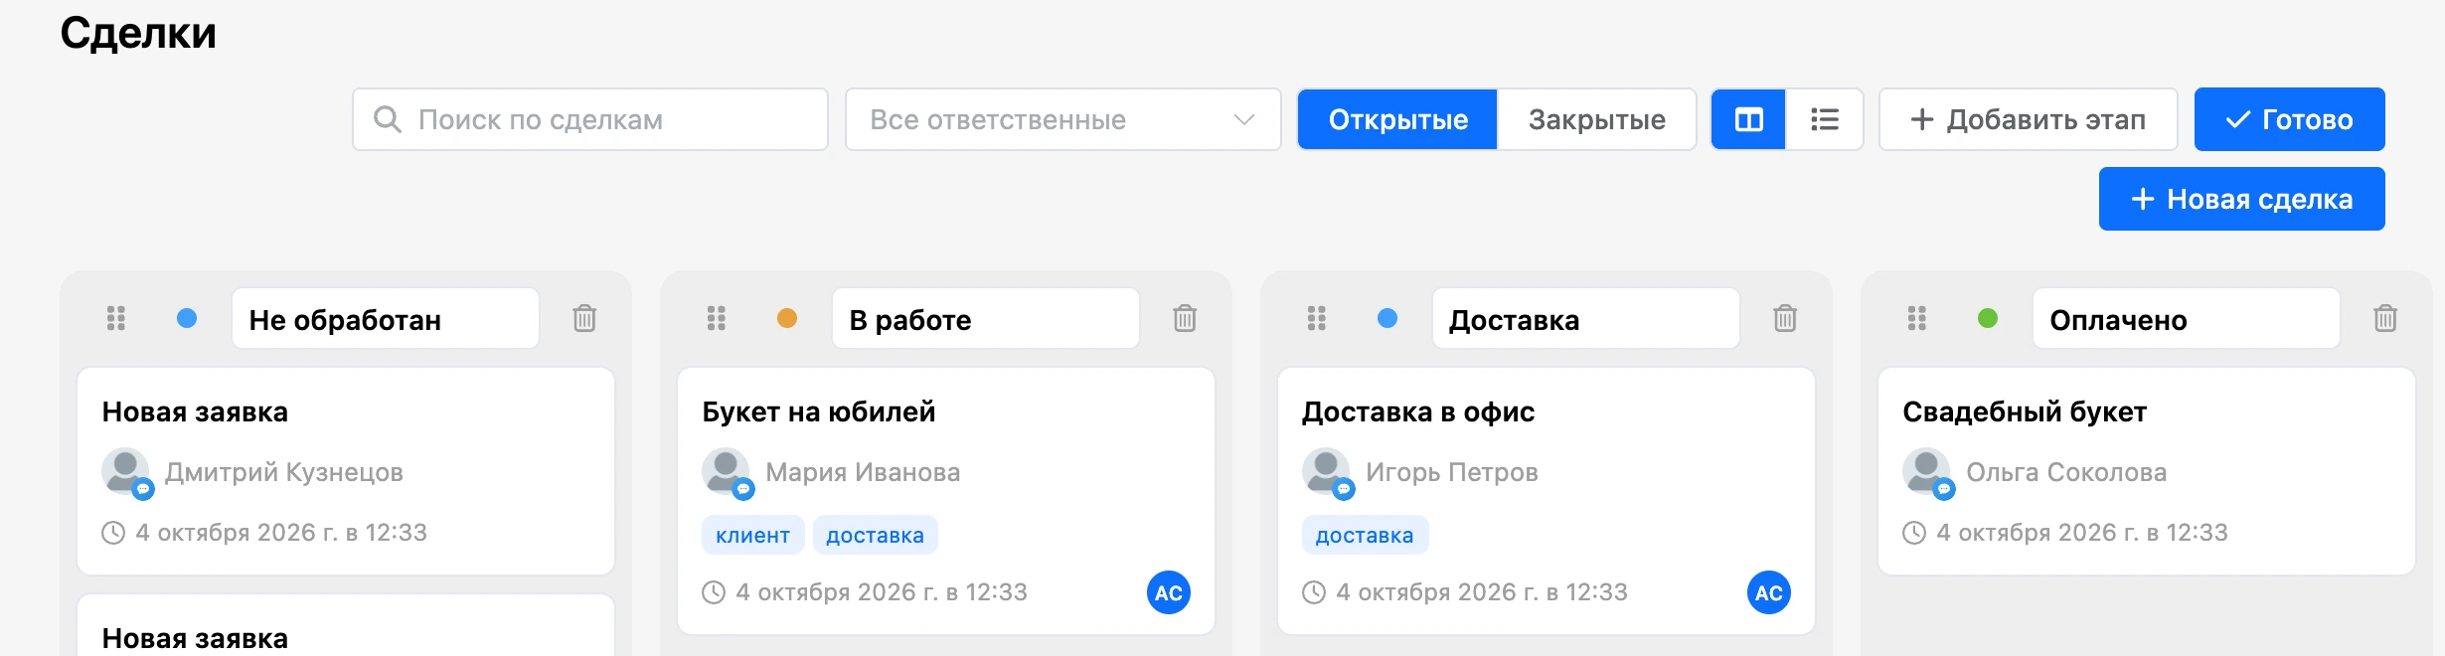2445x656 pixels.
Task: Change the Оплачено stage green color dot
Action: 1988,318
